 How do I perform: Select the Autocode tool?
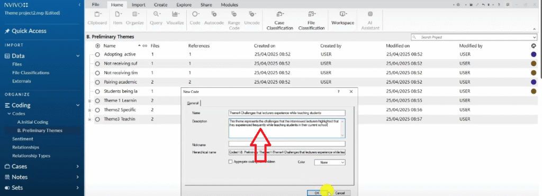click(x=214, y=18)
